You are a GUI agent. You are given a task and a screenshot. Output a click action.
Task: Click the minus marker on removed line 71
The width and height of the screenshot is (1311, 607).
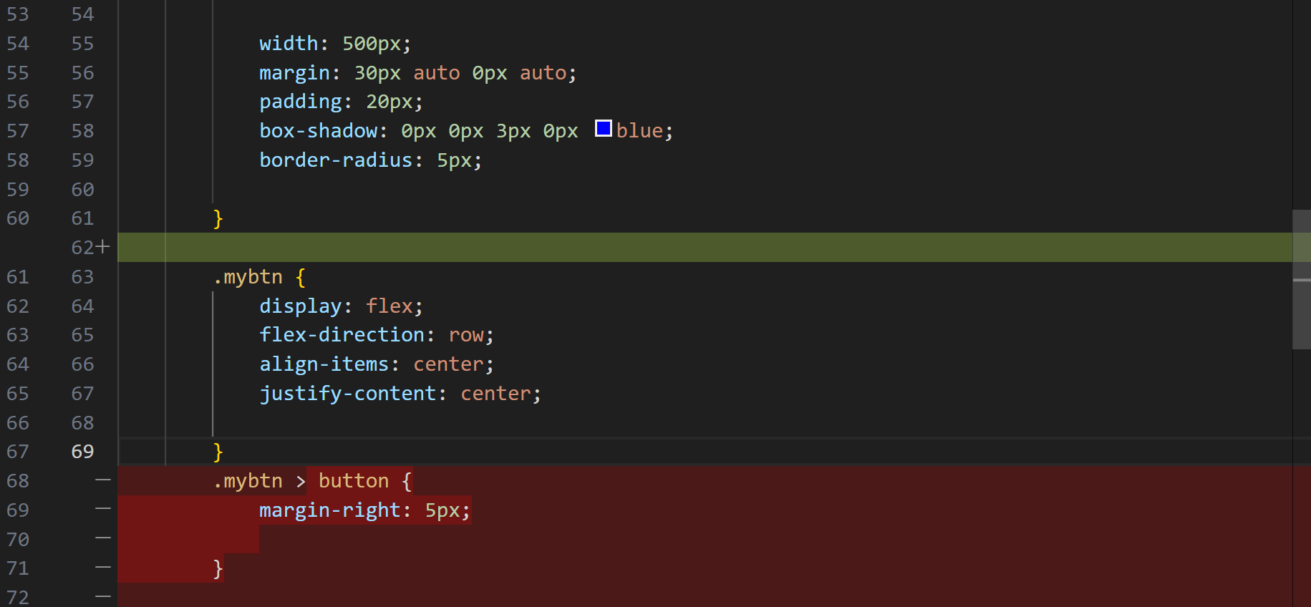pyautogui.click(x=103, y=567)
